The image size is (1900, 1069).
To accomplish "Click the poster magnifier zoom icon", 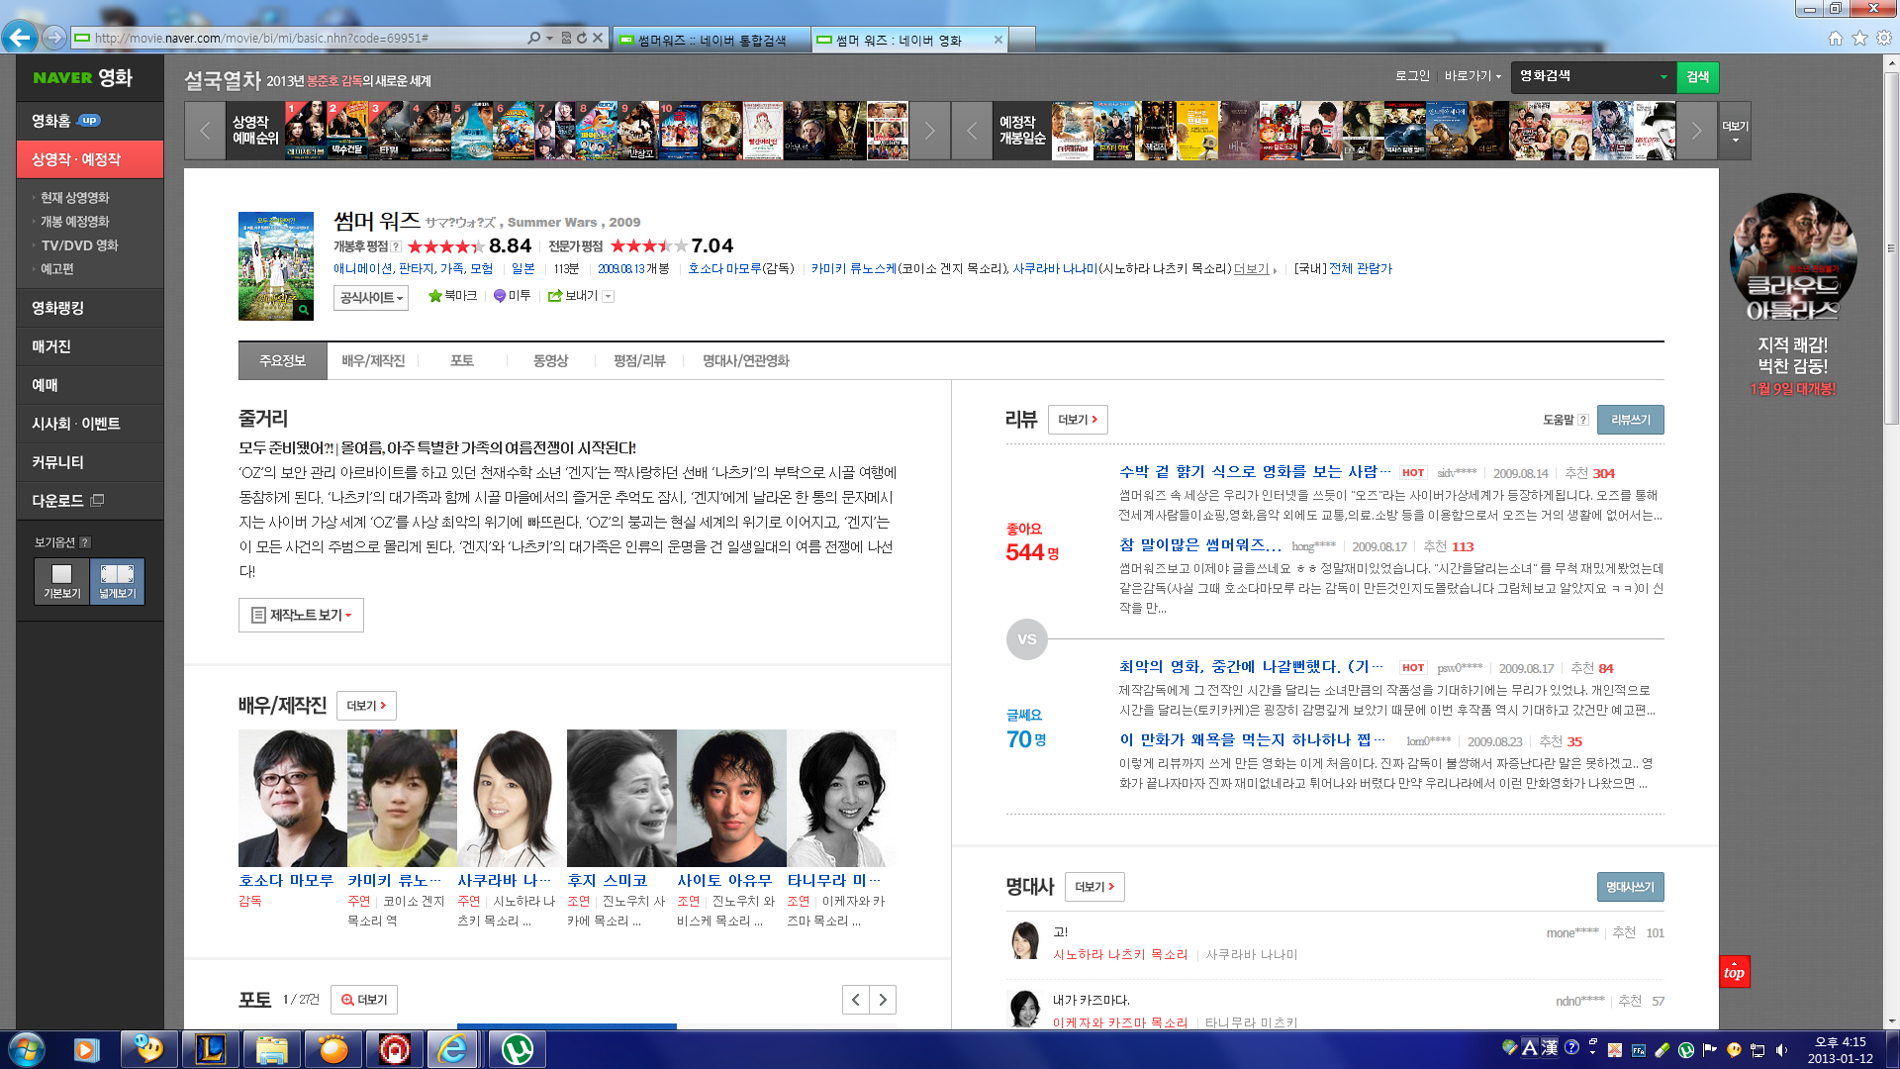I will tap(304, 310).
